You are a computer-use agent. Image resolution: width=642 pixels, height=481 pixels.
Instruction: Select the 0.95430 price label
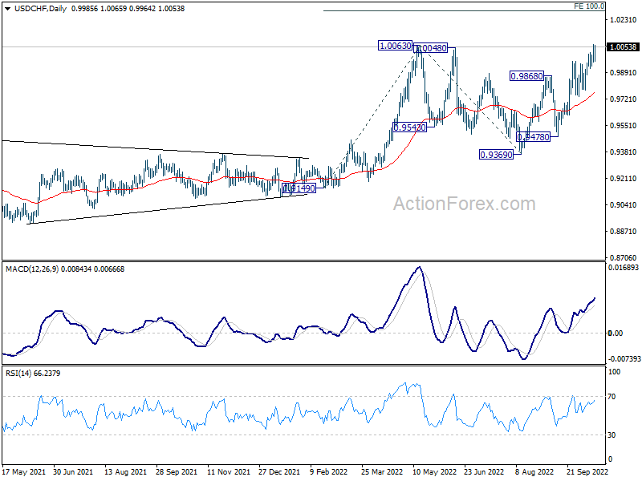pyautogui.click(x=409, y=127)
